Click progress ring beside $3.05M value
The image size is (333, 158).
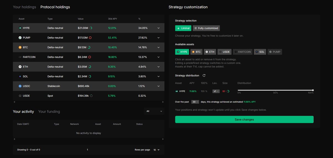tap(90, 67)
